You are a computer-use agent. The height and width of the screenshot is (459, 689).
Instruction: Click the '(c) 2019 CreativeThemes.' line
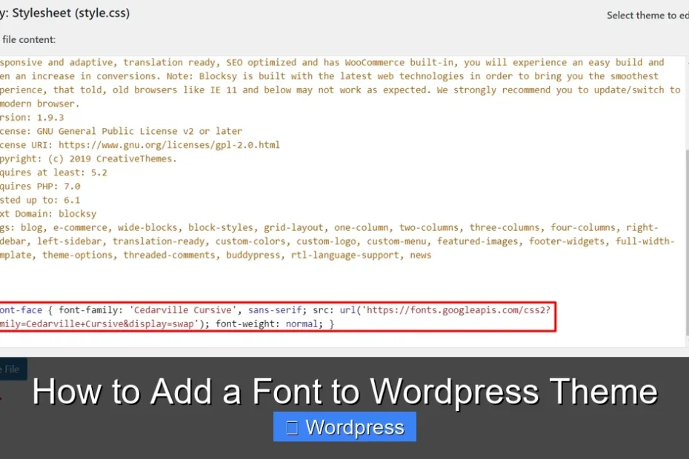coord(112,158)
